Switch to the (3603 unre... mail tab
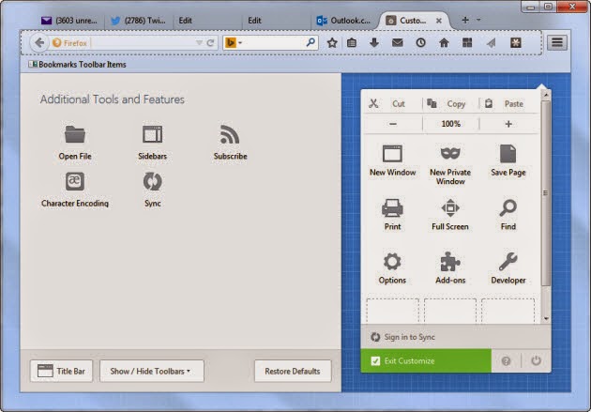Viewport: 591px width, 412px height. point(68,21)
